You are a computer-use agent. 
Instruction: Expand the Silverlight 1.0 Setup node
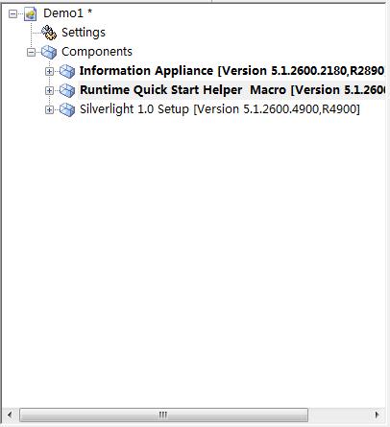49,109
